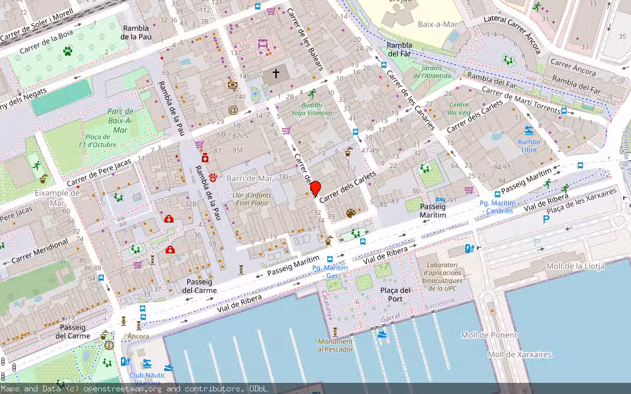Click the red pharmacy cross on Rambla de la Pau
The image size is (631, 394).
205,158
